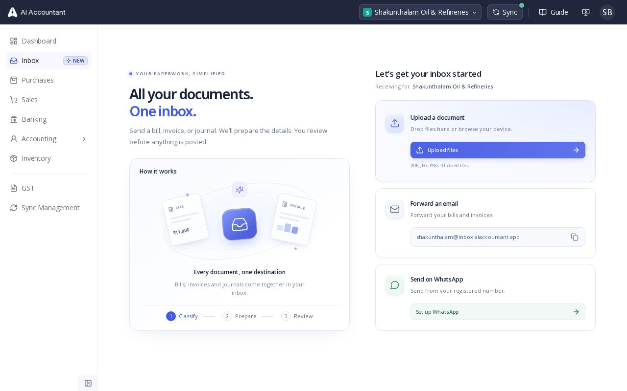Click the INVOICE document card illustration
Viewport: 627px width, 391px height.
293,219
